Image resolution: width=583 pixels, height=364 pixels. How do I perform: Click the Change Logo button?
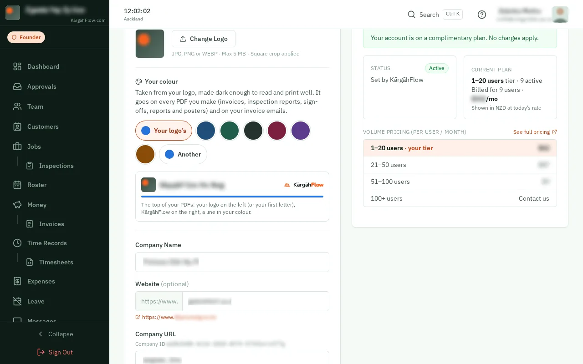coord(204,39)
